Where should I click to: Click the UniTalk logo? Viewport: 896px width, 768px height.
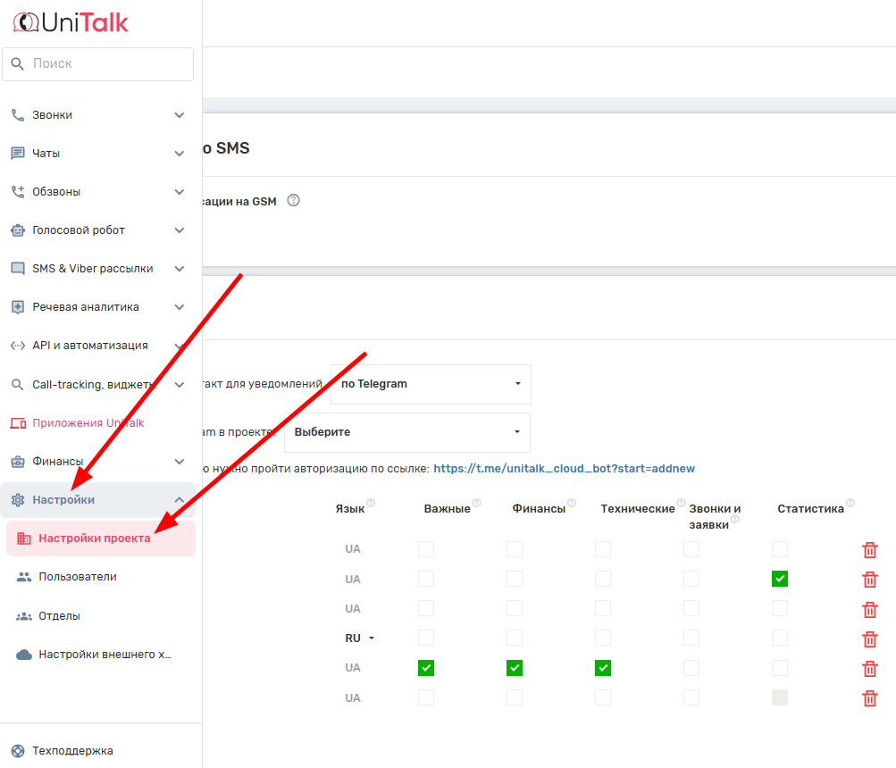pos(71,22)
